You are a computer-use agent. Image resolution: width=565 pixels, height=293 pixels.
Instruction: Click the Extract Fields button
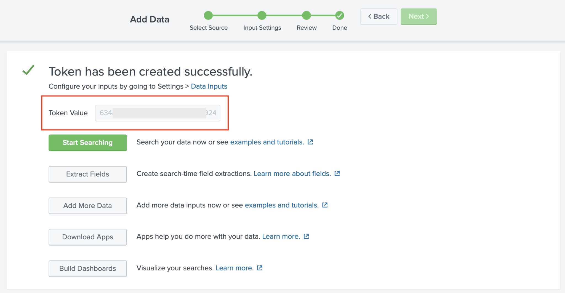point(87,174)
